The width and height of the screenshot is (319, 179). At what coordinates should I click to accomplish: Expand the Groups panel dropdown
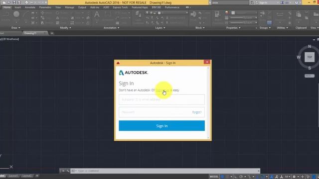tap(265, 28)
